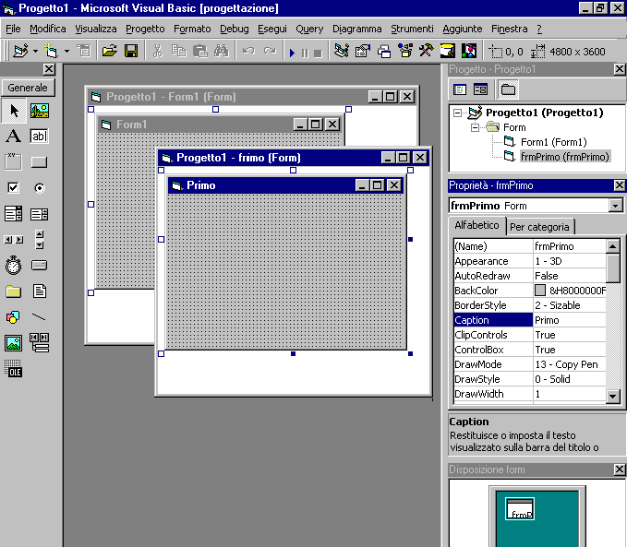This screenshot has width=627, height=547.
Task: Open Project Explorer from toolbar
Action: tap(341, 51)
